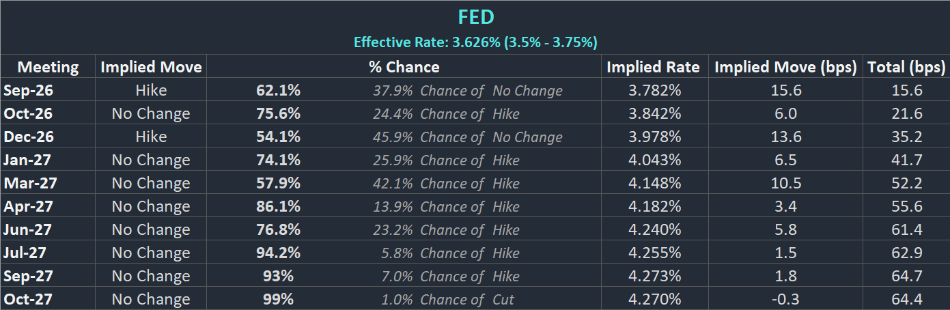The width and height of the screenshot is (950, 310).
Task: Click the -0.3 implied move value
Action: tap(785, 299)
